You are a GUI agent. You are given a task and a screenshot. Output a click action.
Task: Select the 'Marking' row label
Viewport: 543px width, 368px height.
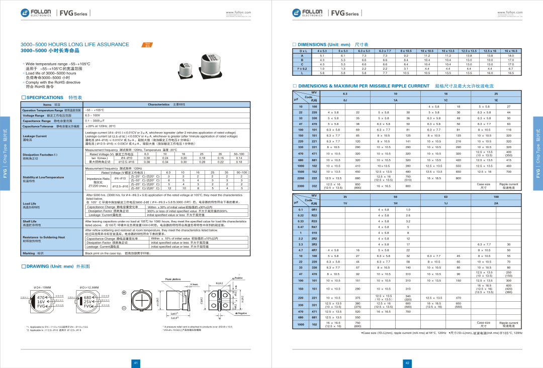(52, 253)
